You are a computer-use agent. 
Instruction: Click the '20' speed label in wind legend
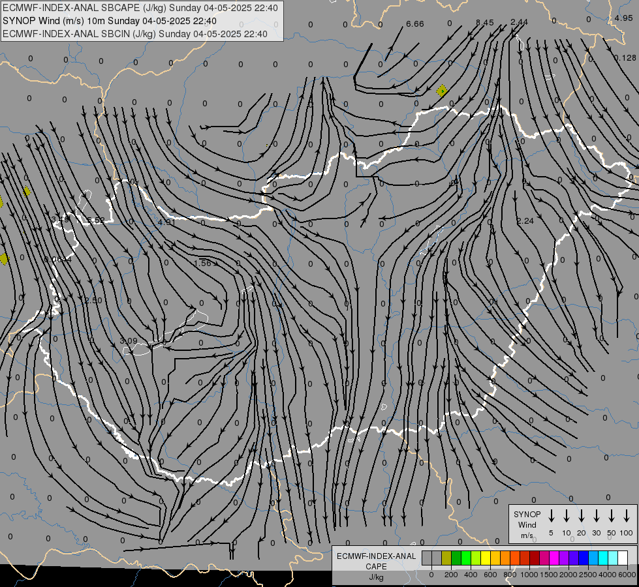[x=582, y=533]
